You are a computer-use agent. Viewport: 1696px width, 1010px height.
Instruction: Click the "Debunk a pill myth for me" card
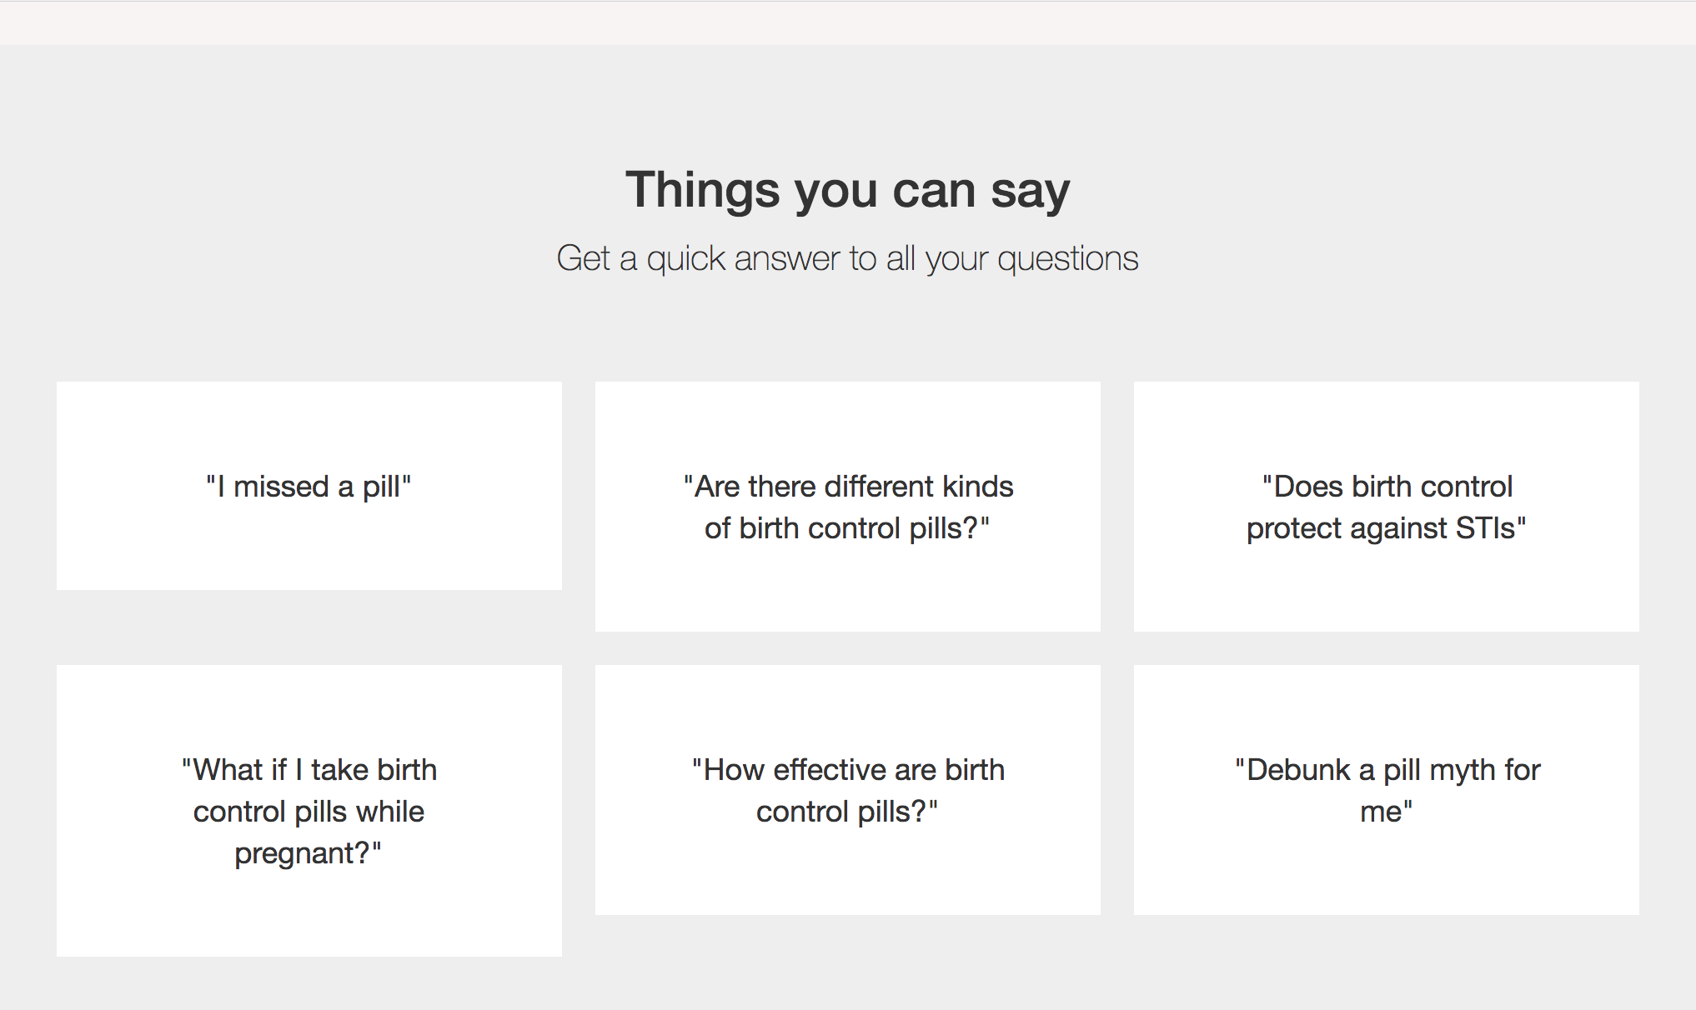(x=1386, y=789)
